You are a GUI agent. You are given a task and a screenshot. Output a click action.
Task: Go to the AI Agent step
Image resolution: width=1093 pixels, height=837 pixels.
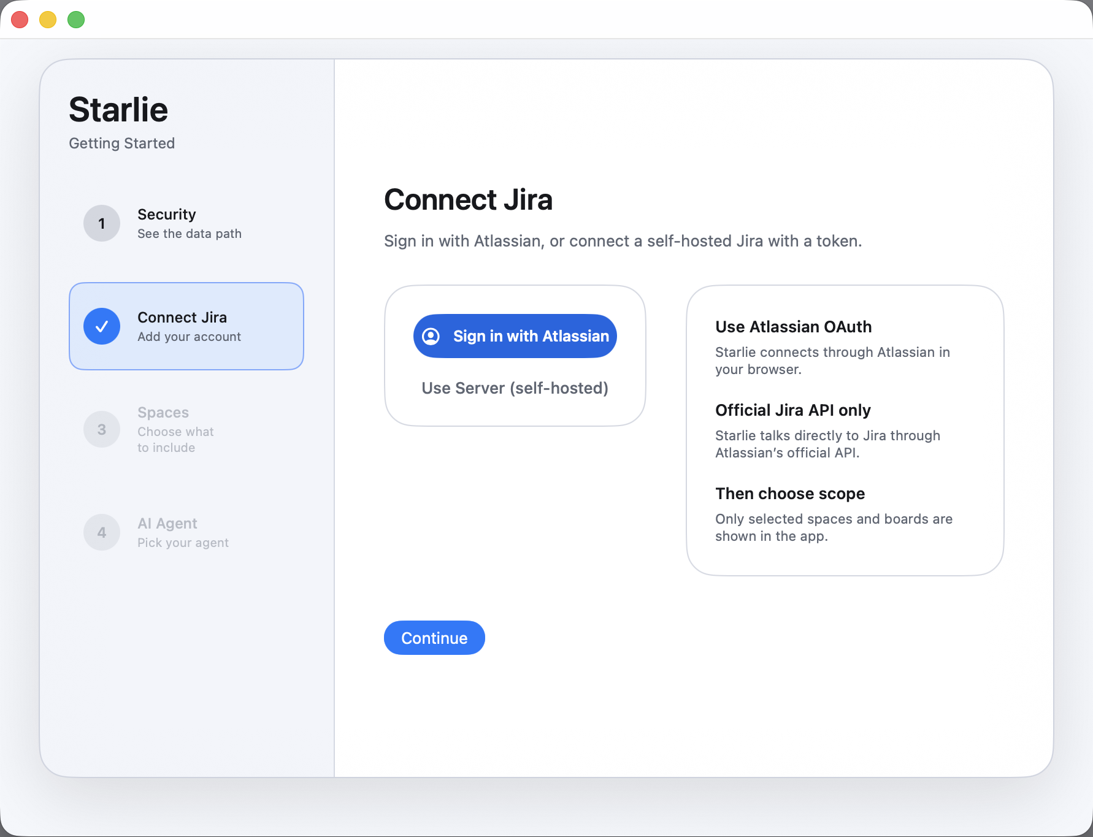186,532
